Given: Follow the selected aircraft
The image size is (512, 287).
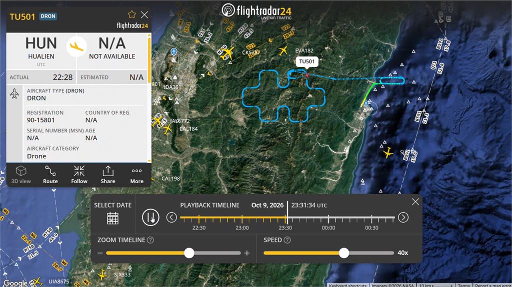Looking at the screenshot, I should (79, 175).
